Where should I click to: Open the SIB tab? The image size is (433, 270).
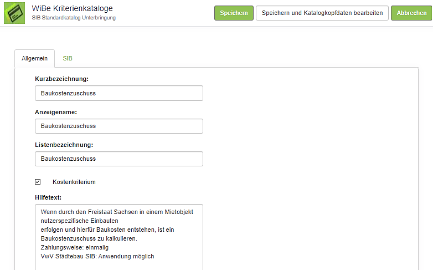click(x=68, y=58)
